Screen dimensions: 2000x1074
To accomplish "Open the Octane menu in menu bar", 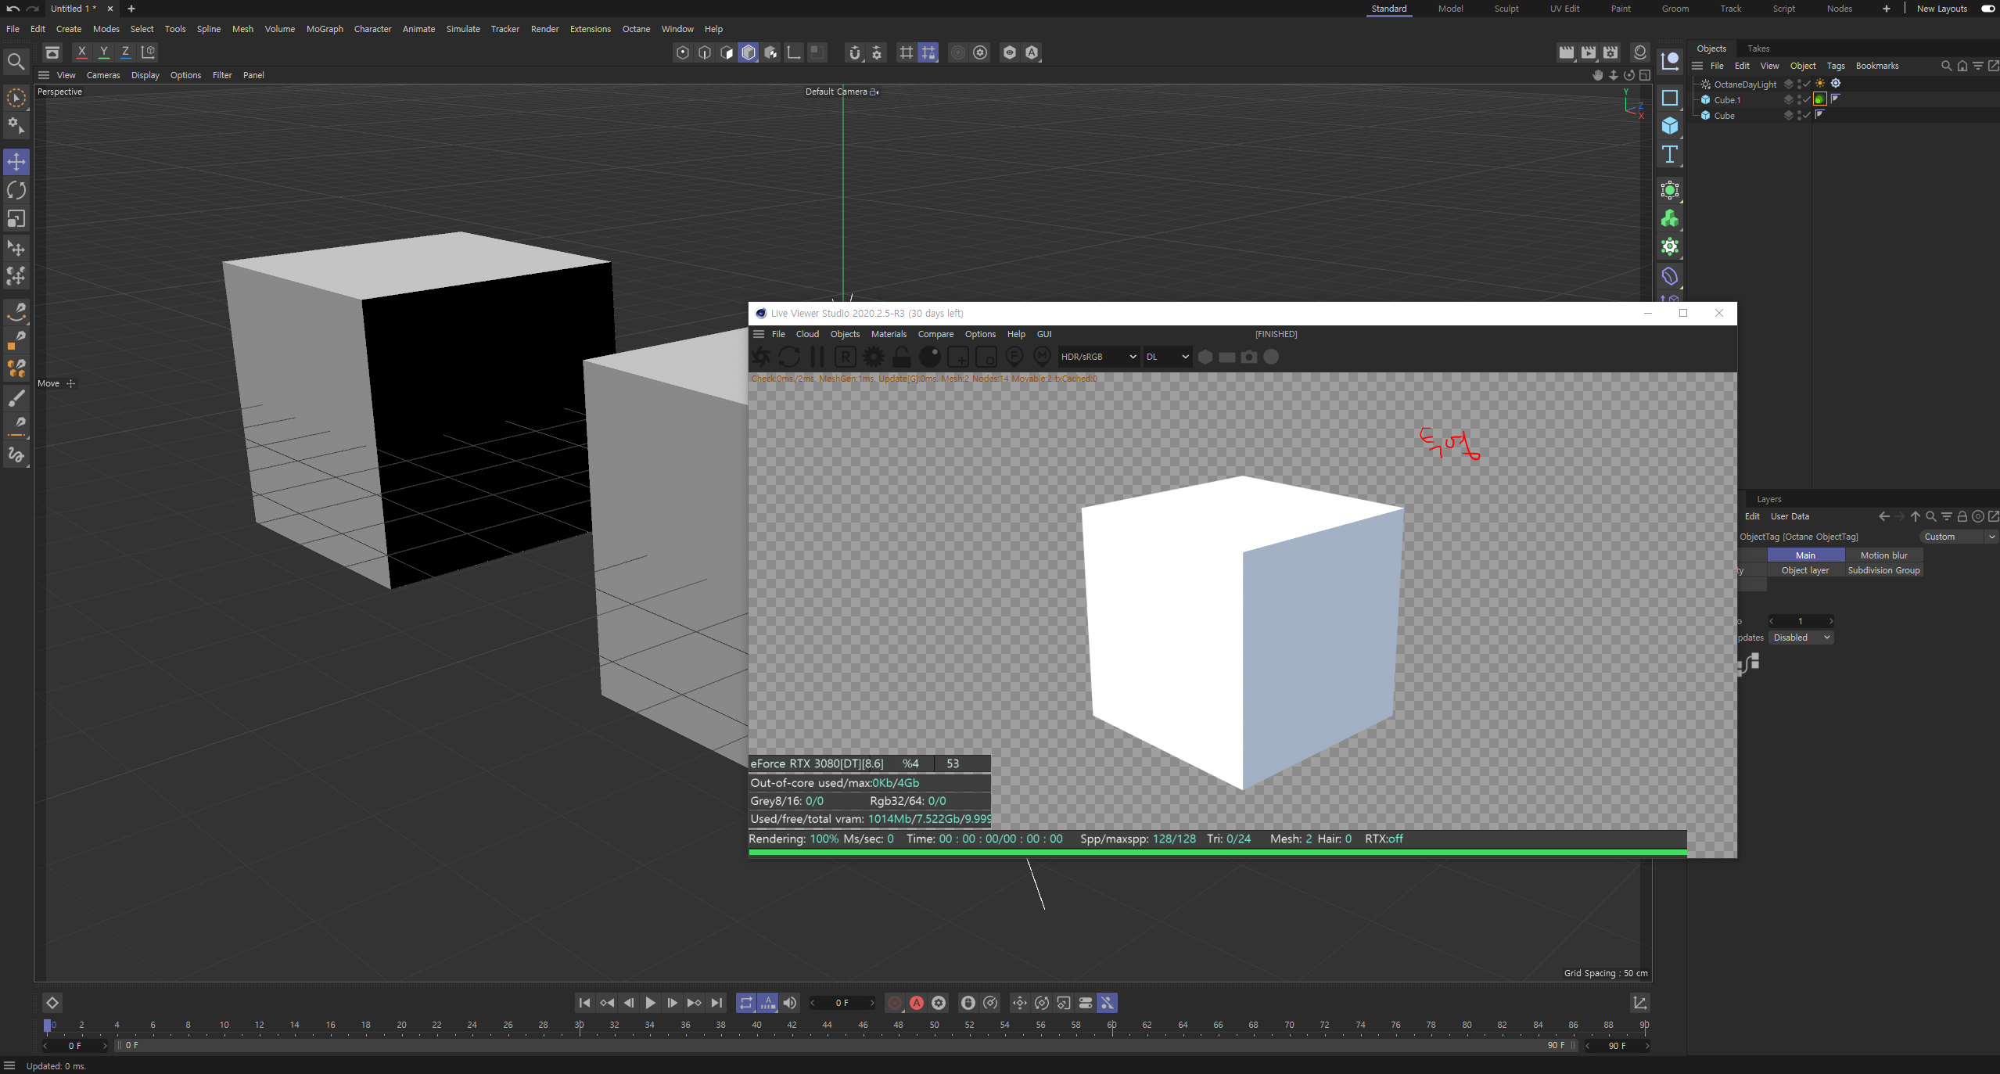I will pyautogui.click(x=635, y=29).
